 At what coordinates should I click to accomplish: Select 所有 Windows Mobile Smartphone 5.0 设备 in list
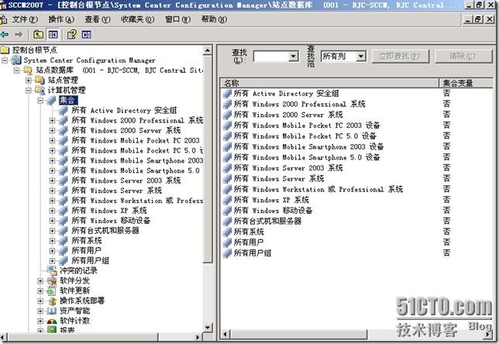click(307, 157)
